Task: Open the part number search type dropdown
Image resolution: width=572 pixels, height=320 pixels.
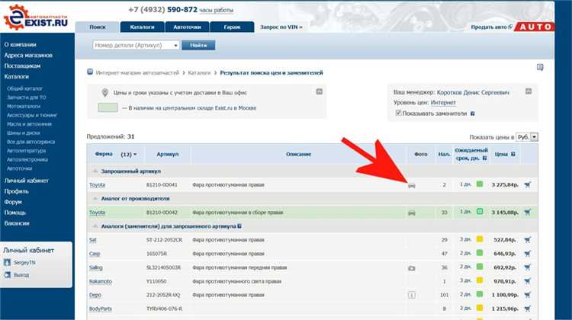Action: coord(175,46)
